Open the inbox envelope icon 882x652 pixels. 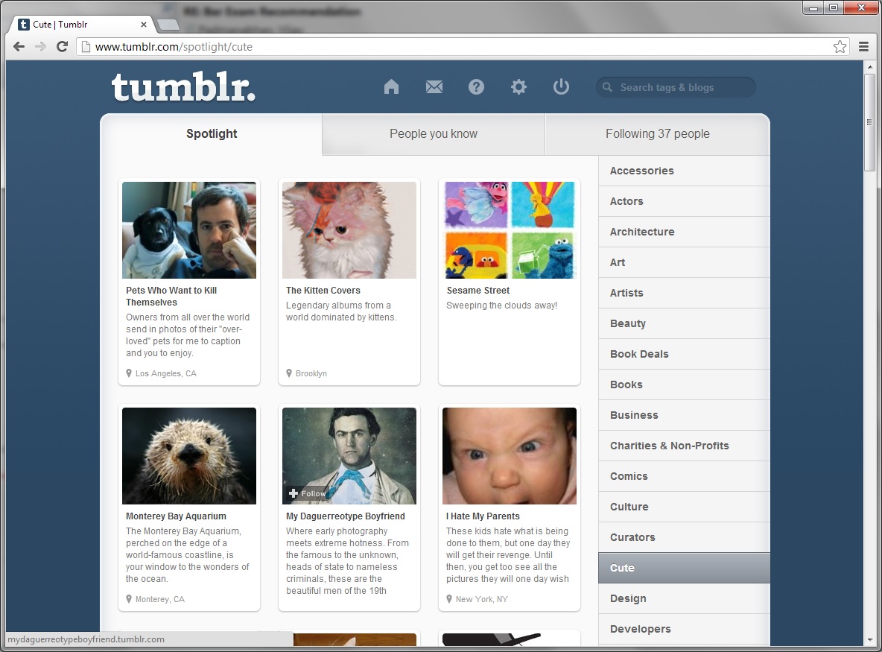434,86
